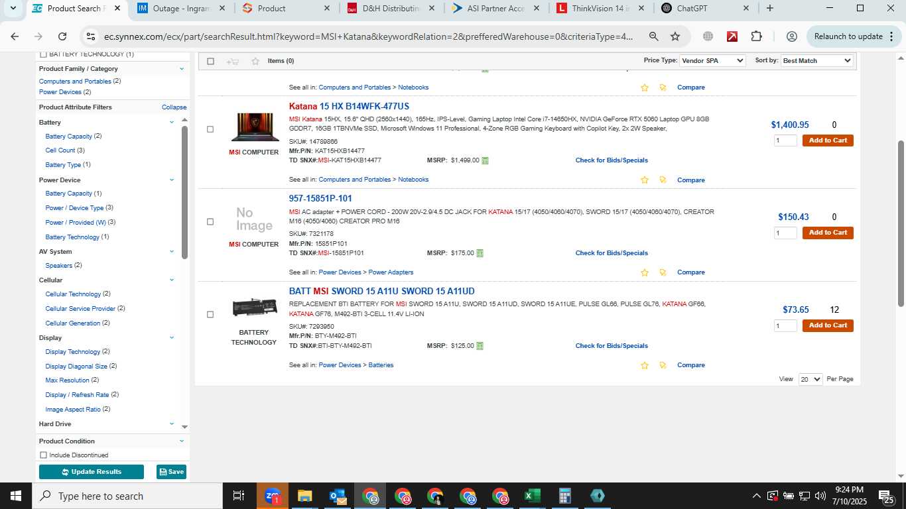This screenshot has width=906, height=509.
Task: Open Calculator from the taskbar
Action: 564,496
